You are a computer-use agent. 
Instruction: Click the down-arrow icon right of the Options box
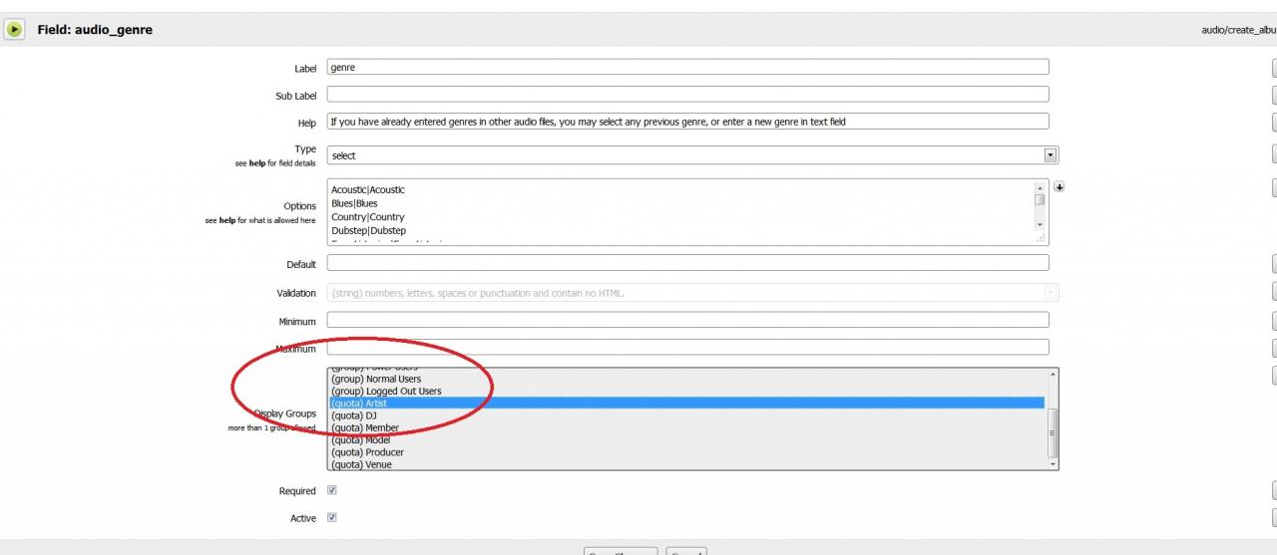pos(1059,186)
